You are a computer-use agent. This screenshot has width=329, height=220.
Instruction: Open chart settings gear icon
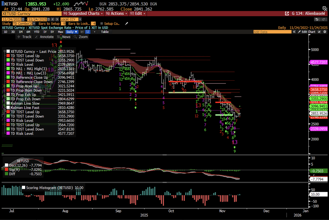(325, 32)
